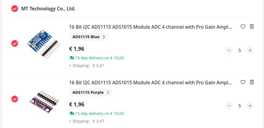The width and height of the screenshot is (264, 128).
Task: Click the quantity field of Purple item
Action: [240, 106]
